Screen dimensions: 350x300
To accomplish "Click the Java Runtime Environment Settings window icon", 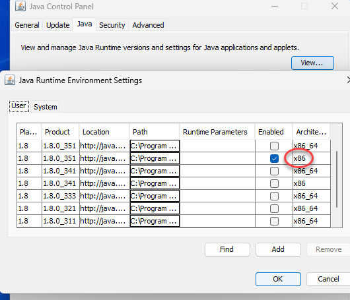I will tap(10, 80).
